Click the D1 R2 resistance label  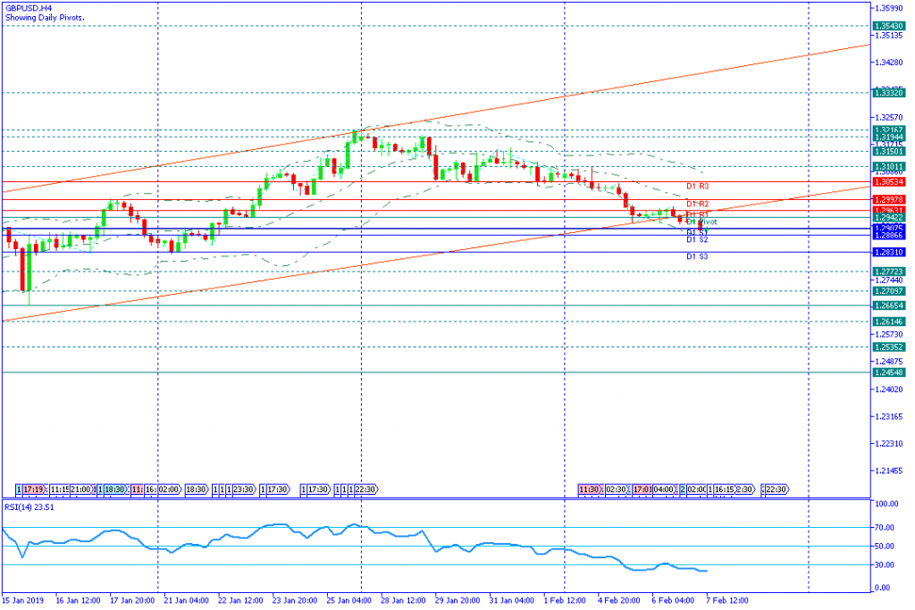point(698,204)
